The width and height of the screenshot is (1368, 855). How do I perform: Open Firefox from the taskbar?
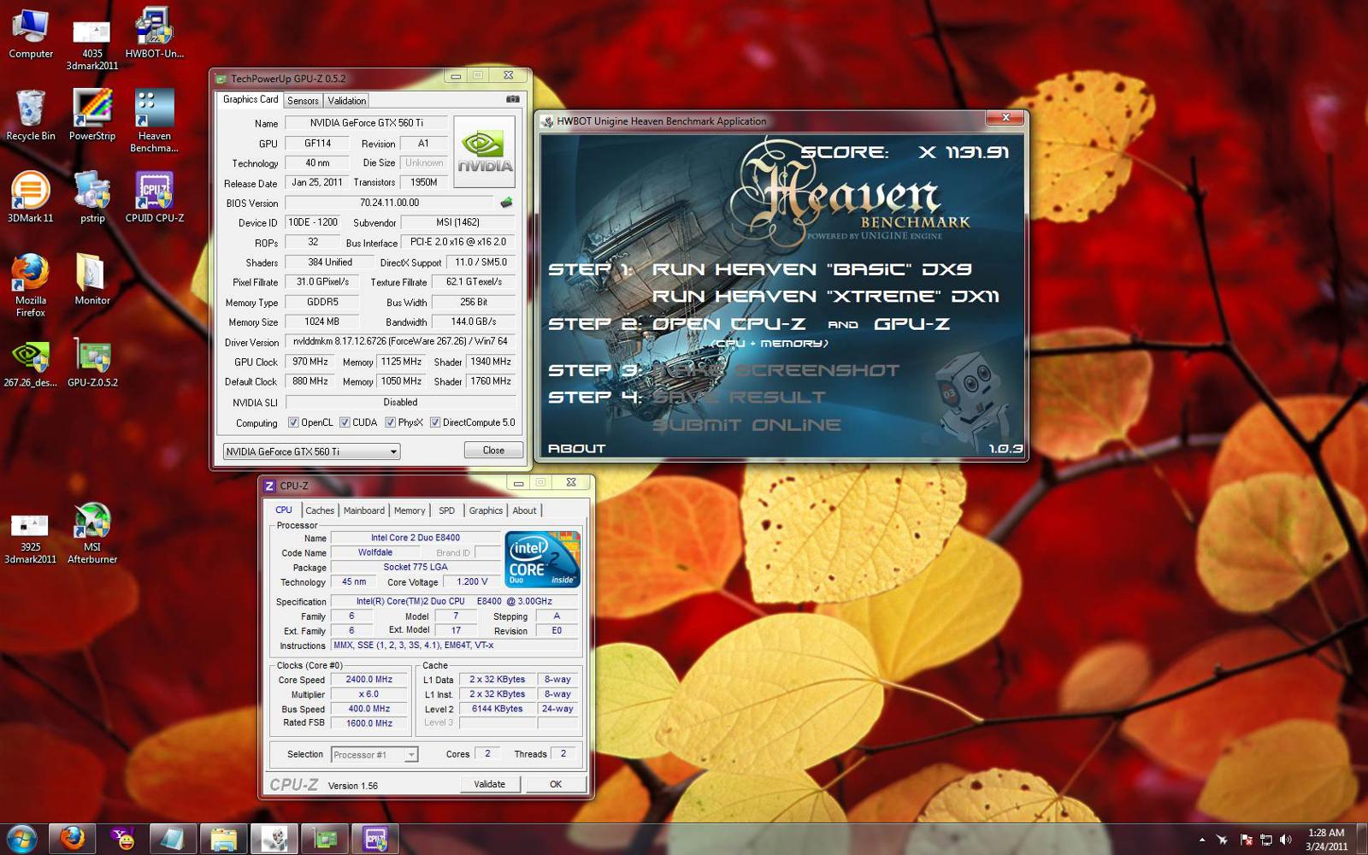click(72, 840)
